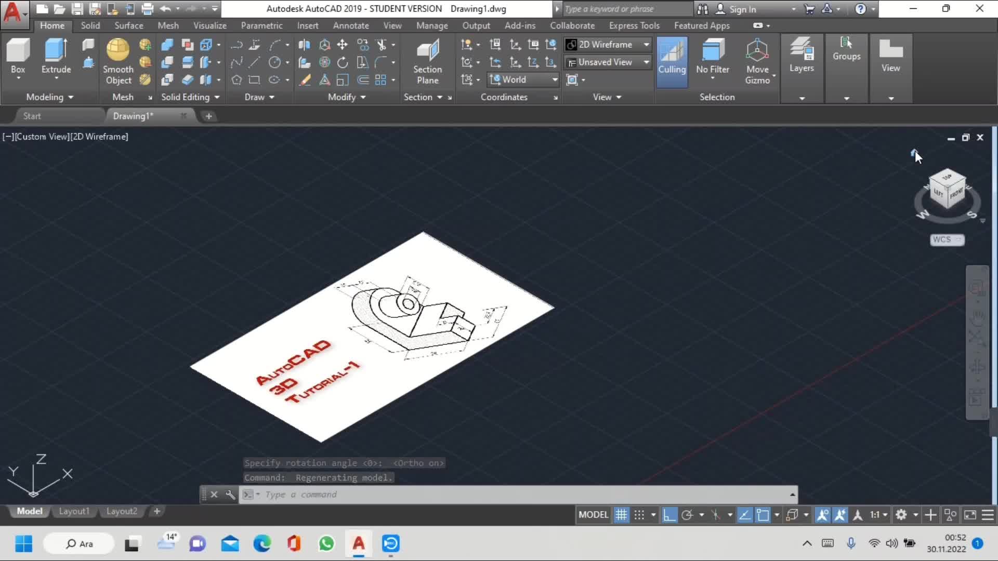Click the 2D Wireframe viewport label
This screenshot has width=998, height=561.
(99, 137)
